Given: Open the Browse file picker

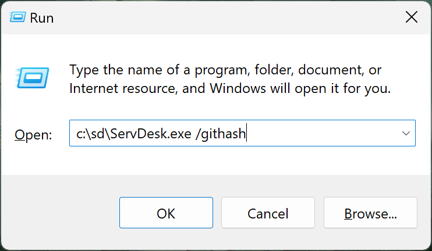Looking at the screenshot, I should 370,213.
